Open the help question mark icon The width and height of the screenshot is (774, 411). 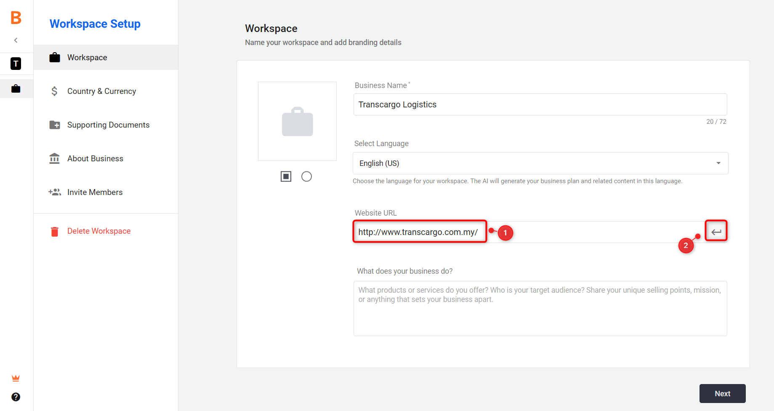click(x=16, y=397)
